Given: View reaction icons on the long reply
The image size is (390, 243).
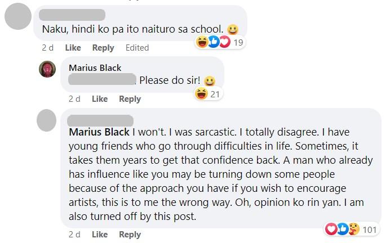Looking at the screenshot, I should [343, 229].
